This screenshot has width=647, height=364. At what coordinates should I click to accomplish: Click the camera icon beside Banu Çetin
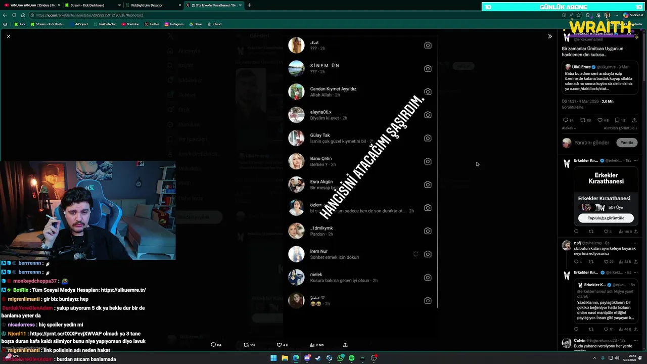[428, 161]
